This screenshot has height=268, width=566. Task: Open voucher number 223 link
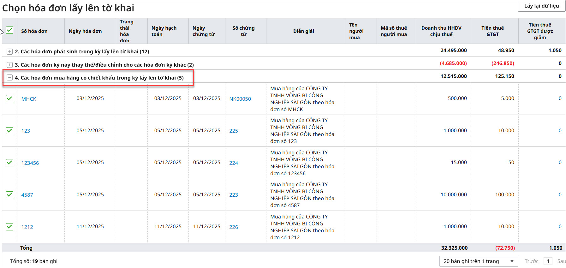point(234,195)
